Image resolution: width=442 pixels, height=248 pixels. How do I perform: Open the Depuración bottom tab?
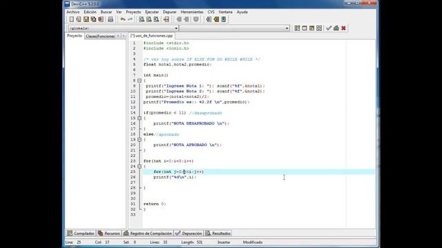189,234
